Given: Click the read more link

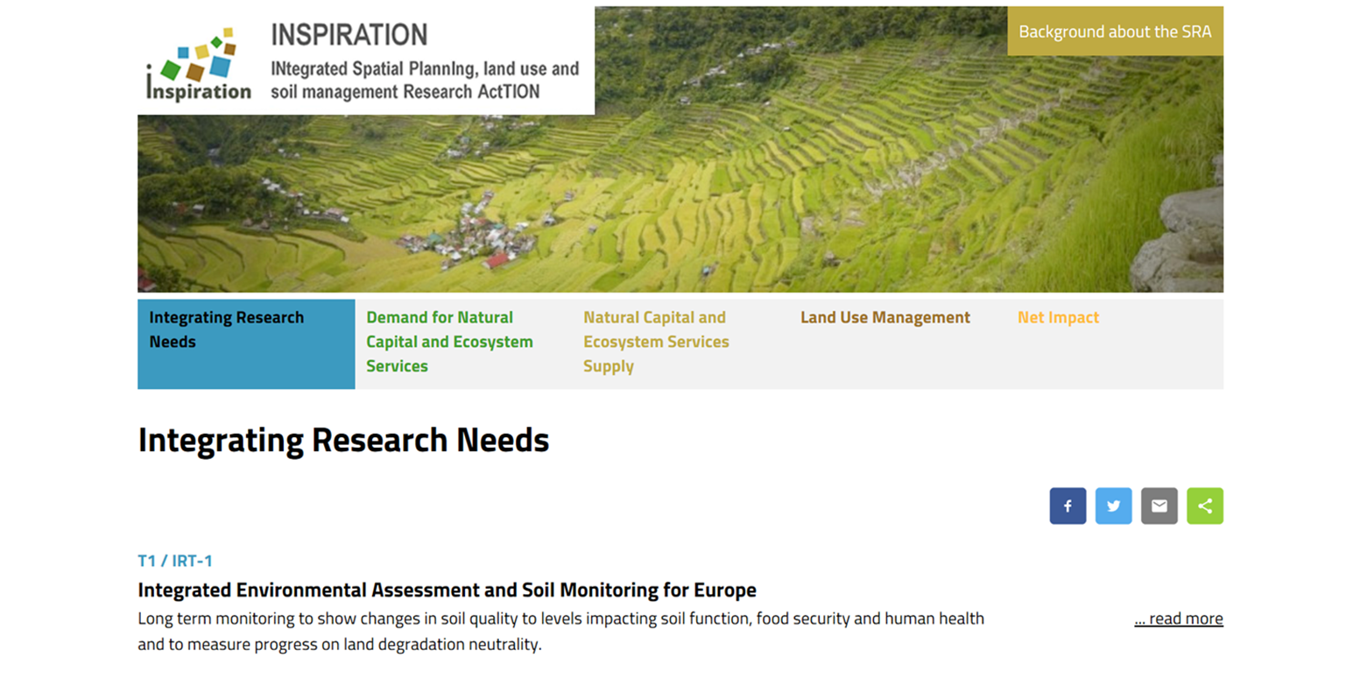Looking at the screenshot, I should pyautogui.click(x=1178, y=619).
